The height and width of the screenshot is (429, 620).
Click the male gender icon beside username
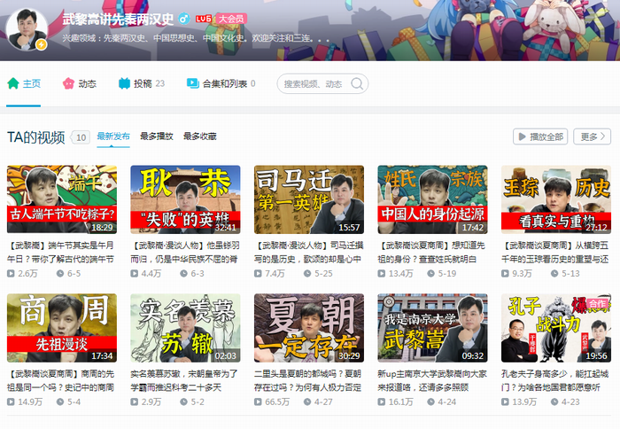(x=183, y=18)
